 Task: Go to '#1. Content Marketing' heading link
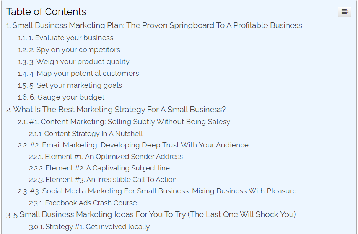click(124, 122)
